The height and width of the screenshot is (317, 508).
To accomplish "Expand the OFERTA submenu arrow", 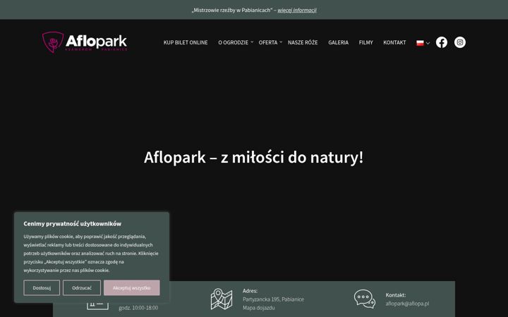I will point(281,42).
